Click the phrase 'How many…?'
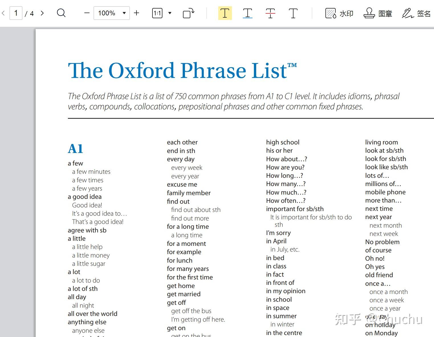434x337 pixels. click(286, 184)
